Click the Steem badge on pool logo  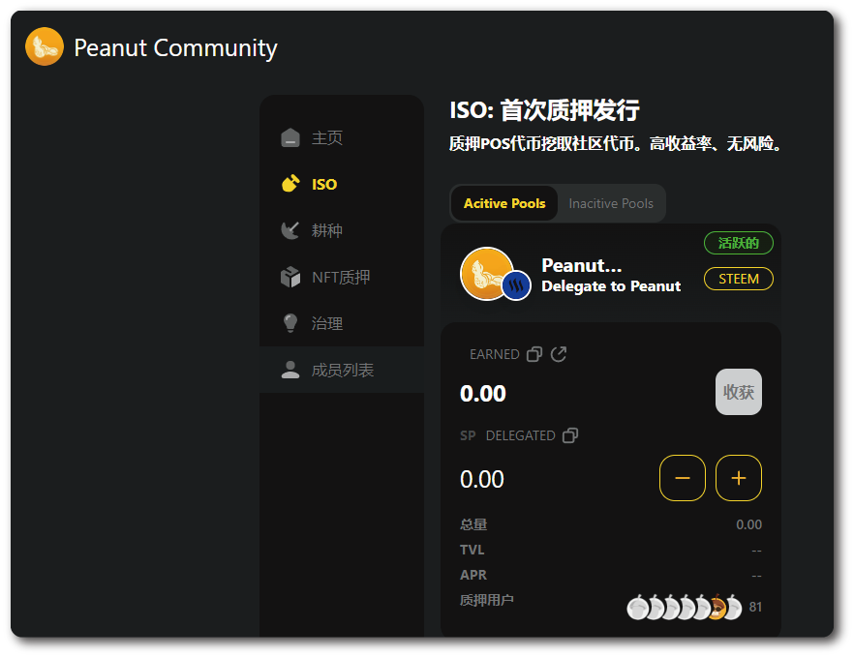516,285
